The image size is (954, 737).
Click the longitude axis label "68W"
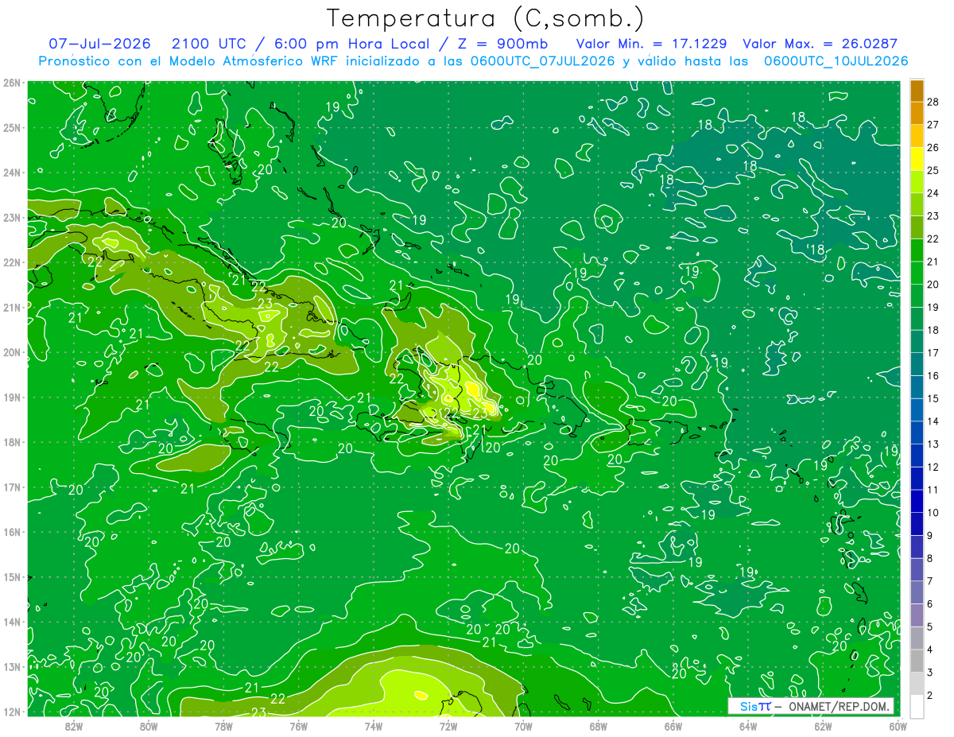[x=599, y=726]
